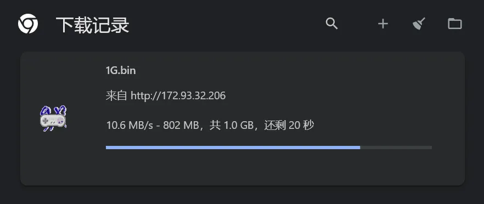Open the 1G.bin file name
This screenshot has width=484, height=204.
point(121,70)
